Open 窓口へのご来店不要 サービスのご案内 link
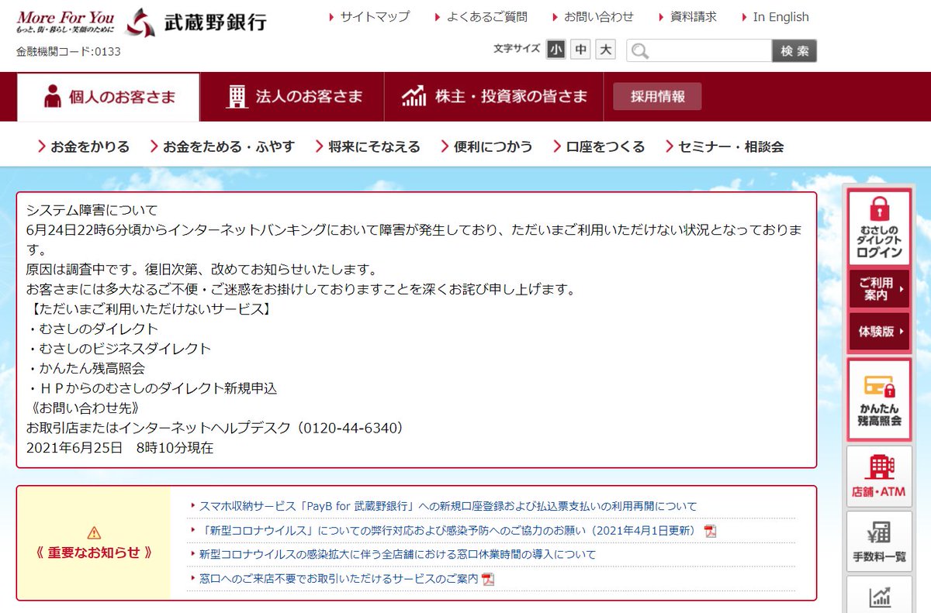 [338, 579]
